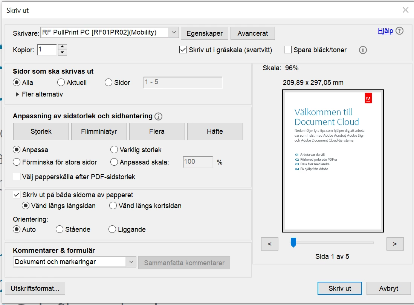
Task: Toggle Skriv ut i gråskala checkbox
Action: pos(183,50)
